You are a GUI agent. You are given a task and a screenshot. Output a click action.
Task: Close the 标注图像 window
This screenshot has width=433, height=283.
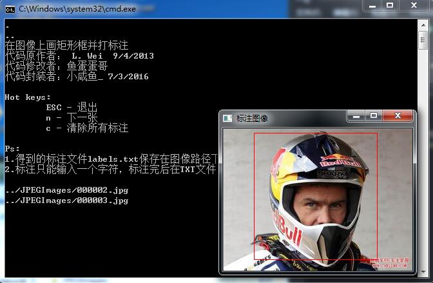[x=398, y=116]
